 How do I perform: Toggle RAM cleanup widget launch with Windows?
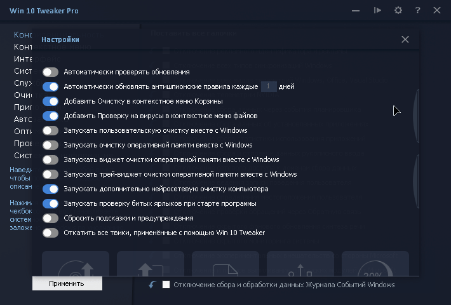click(51, 160)
